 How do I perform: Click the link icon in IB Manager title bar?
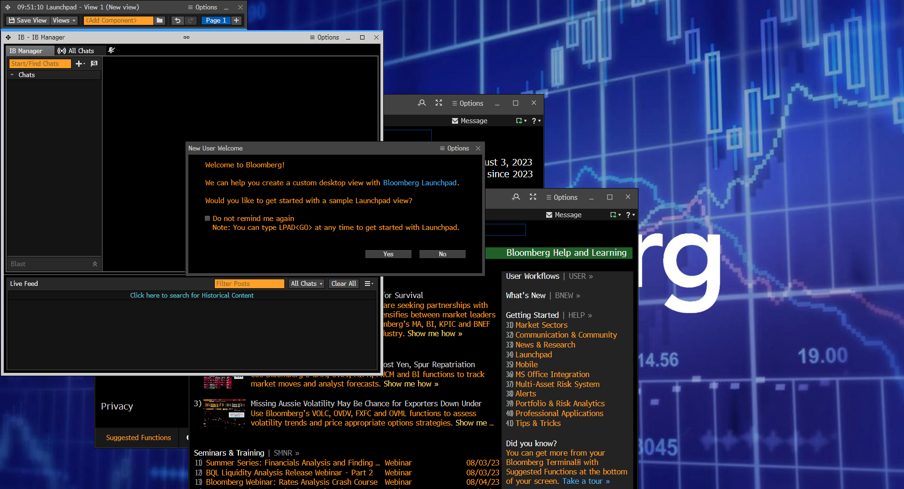point(186,37)
